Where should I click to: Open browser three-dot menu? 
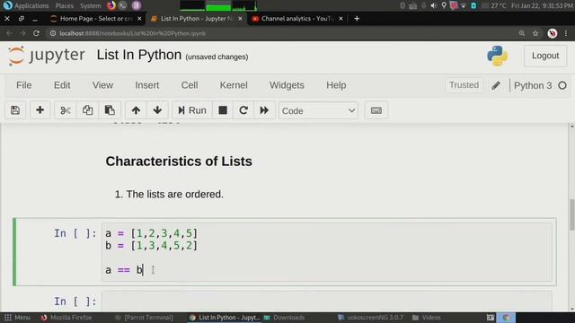point(566,33)
